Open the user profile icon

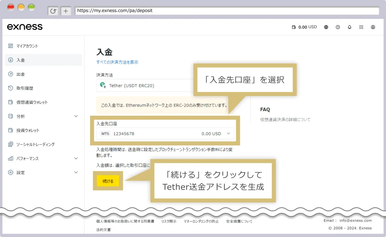pyautogui.click(x=373, y=27)
